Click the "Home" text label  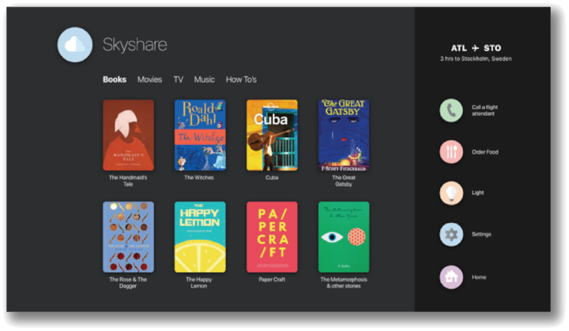click(x=479, y=277)
